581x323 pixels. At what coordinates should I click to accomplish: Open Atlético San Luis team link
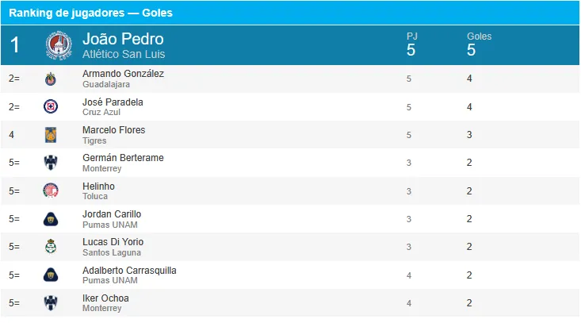tap(124, 54)
